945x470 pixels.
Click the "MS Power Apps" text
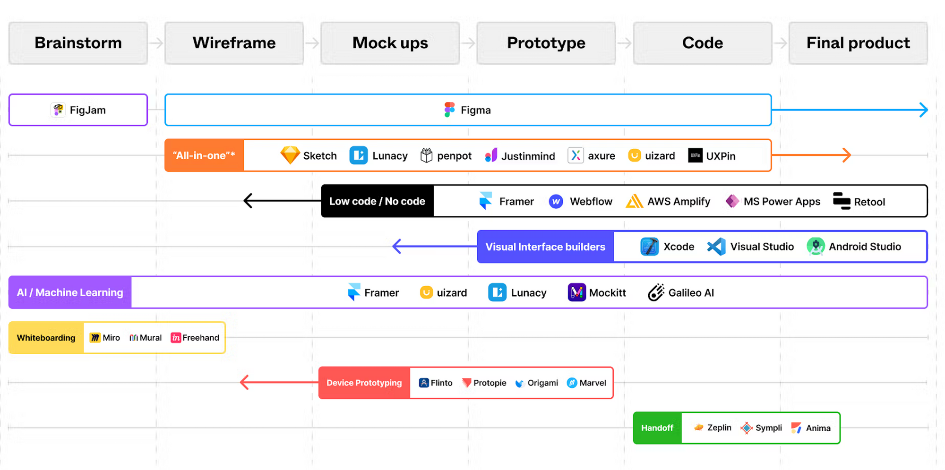[x=782, y=202]
